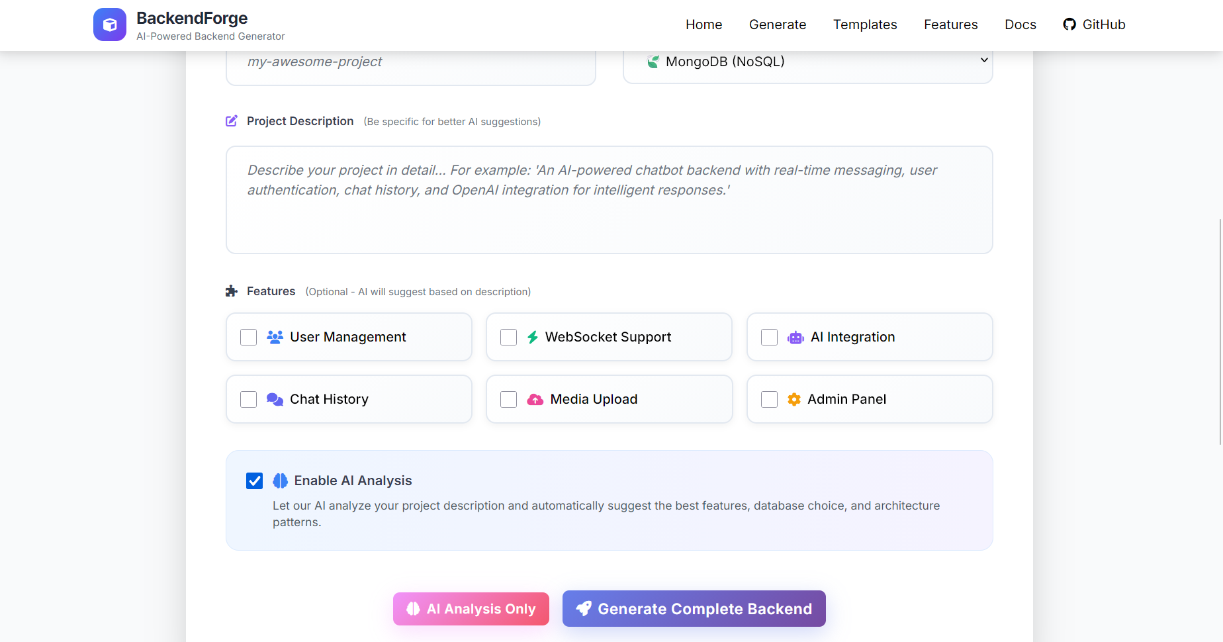Click the 'Optional - AI will suggest' hint text
Screen dimensions: 1223x642
tap(418, 292)
